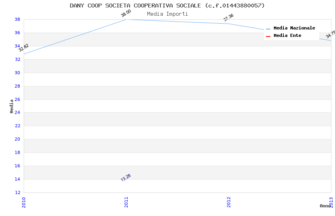
Task: Click the y-axis tick value 18
Action: 17,153
